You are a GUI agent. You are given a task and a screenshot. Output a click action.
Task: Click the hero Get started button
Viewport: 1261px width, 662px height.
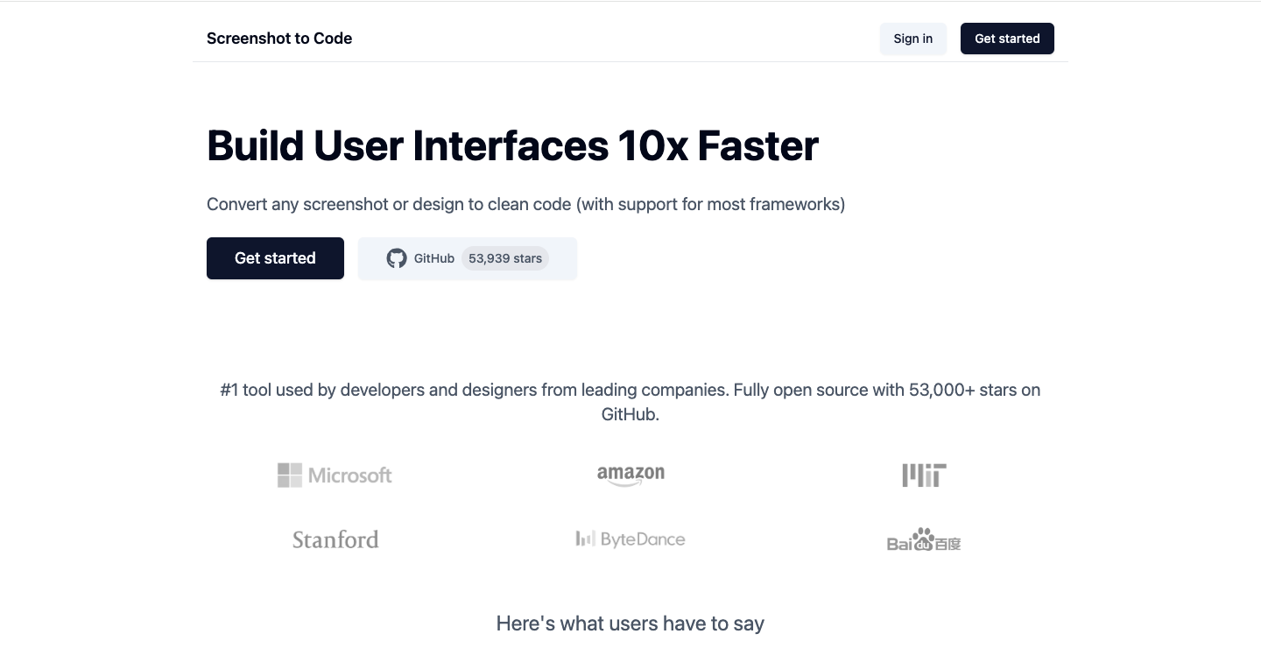point(275,258)
